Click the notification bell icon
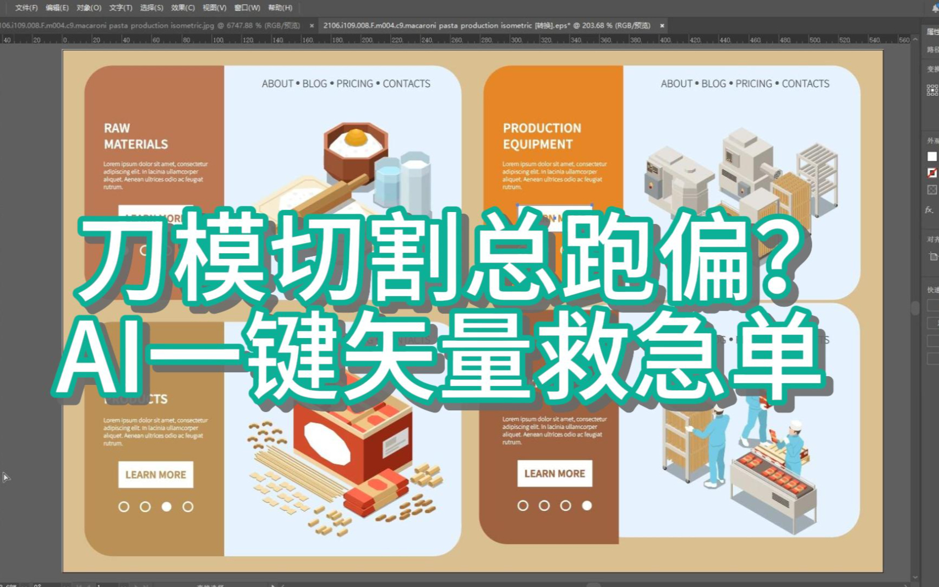The image size is (939, 587). pos(935,8)
